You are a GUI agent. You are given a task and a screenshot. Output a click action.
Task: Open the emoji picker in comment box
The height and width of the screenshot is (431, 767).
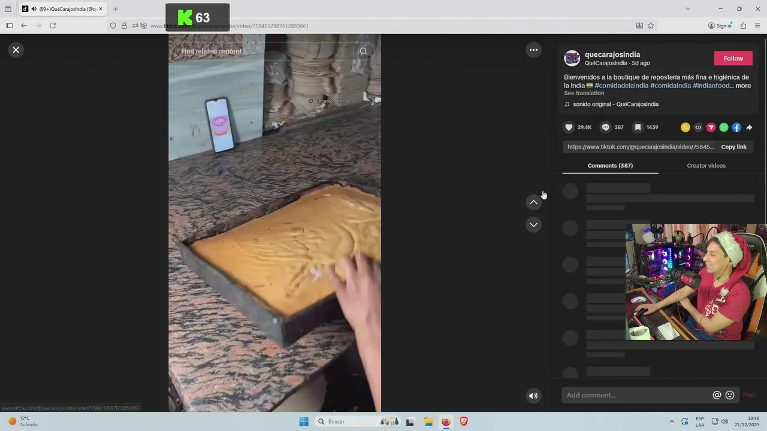pos(730,395)
